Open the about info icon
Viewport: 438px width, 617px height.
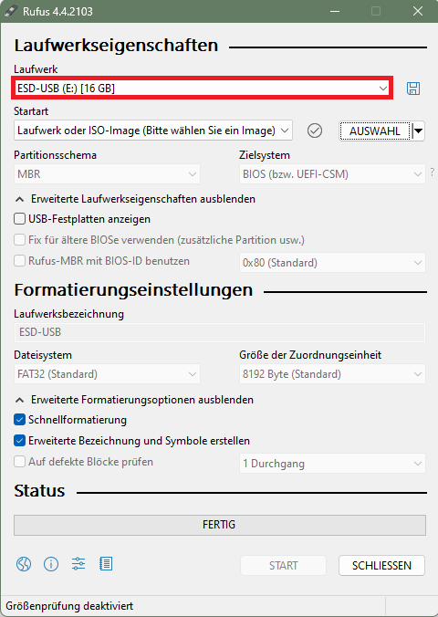click(51, 564)
